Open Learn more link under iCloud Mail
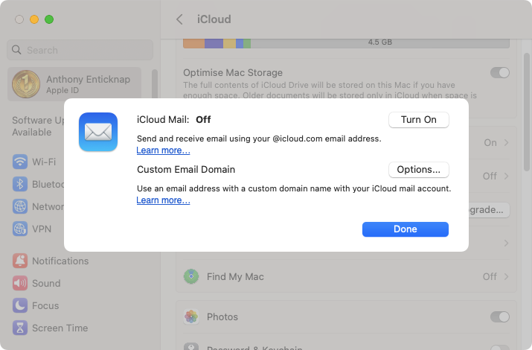Image resolution: width=532 pixels, height=350 pixels. (x=163, y=150)
